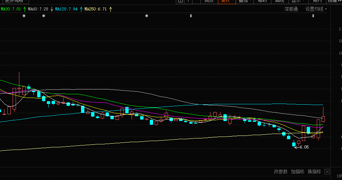Image resolution: width=342 pixels, height=180 pixels.
Task: Click 改参数 to modify parameters
Action: tap(281, 171)
